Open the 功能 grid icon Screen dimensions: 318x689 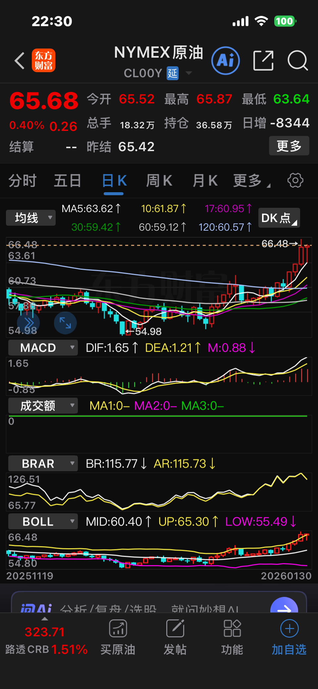232,628
